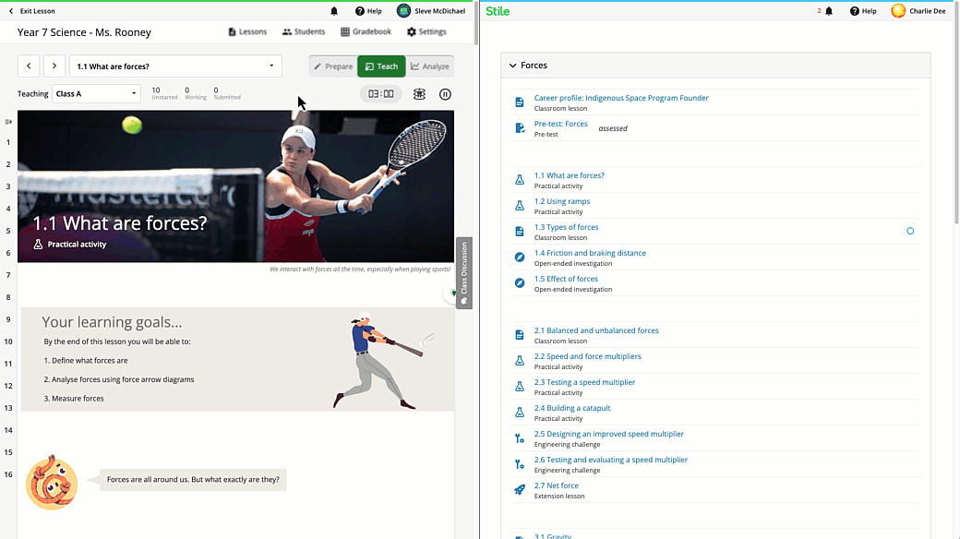The height and width of the screenshot is (539, 960).
Task: Open Steve McDichael profile avatar
Action: [x=403, y=11]
